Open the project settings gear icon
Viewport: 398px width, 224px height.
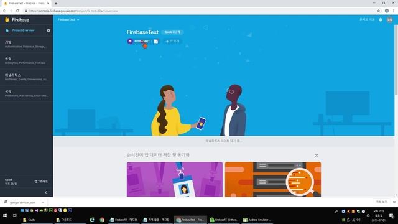[49, 30]
